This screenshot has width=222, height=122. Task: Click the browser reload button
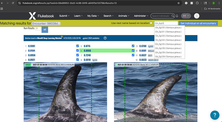click(x=13, y=3)
